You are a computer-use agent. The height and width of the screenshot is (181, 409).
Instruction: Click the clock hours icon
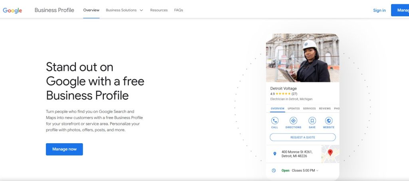[274, 171]
